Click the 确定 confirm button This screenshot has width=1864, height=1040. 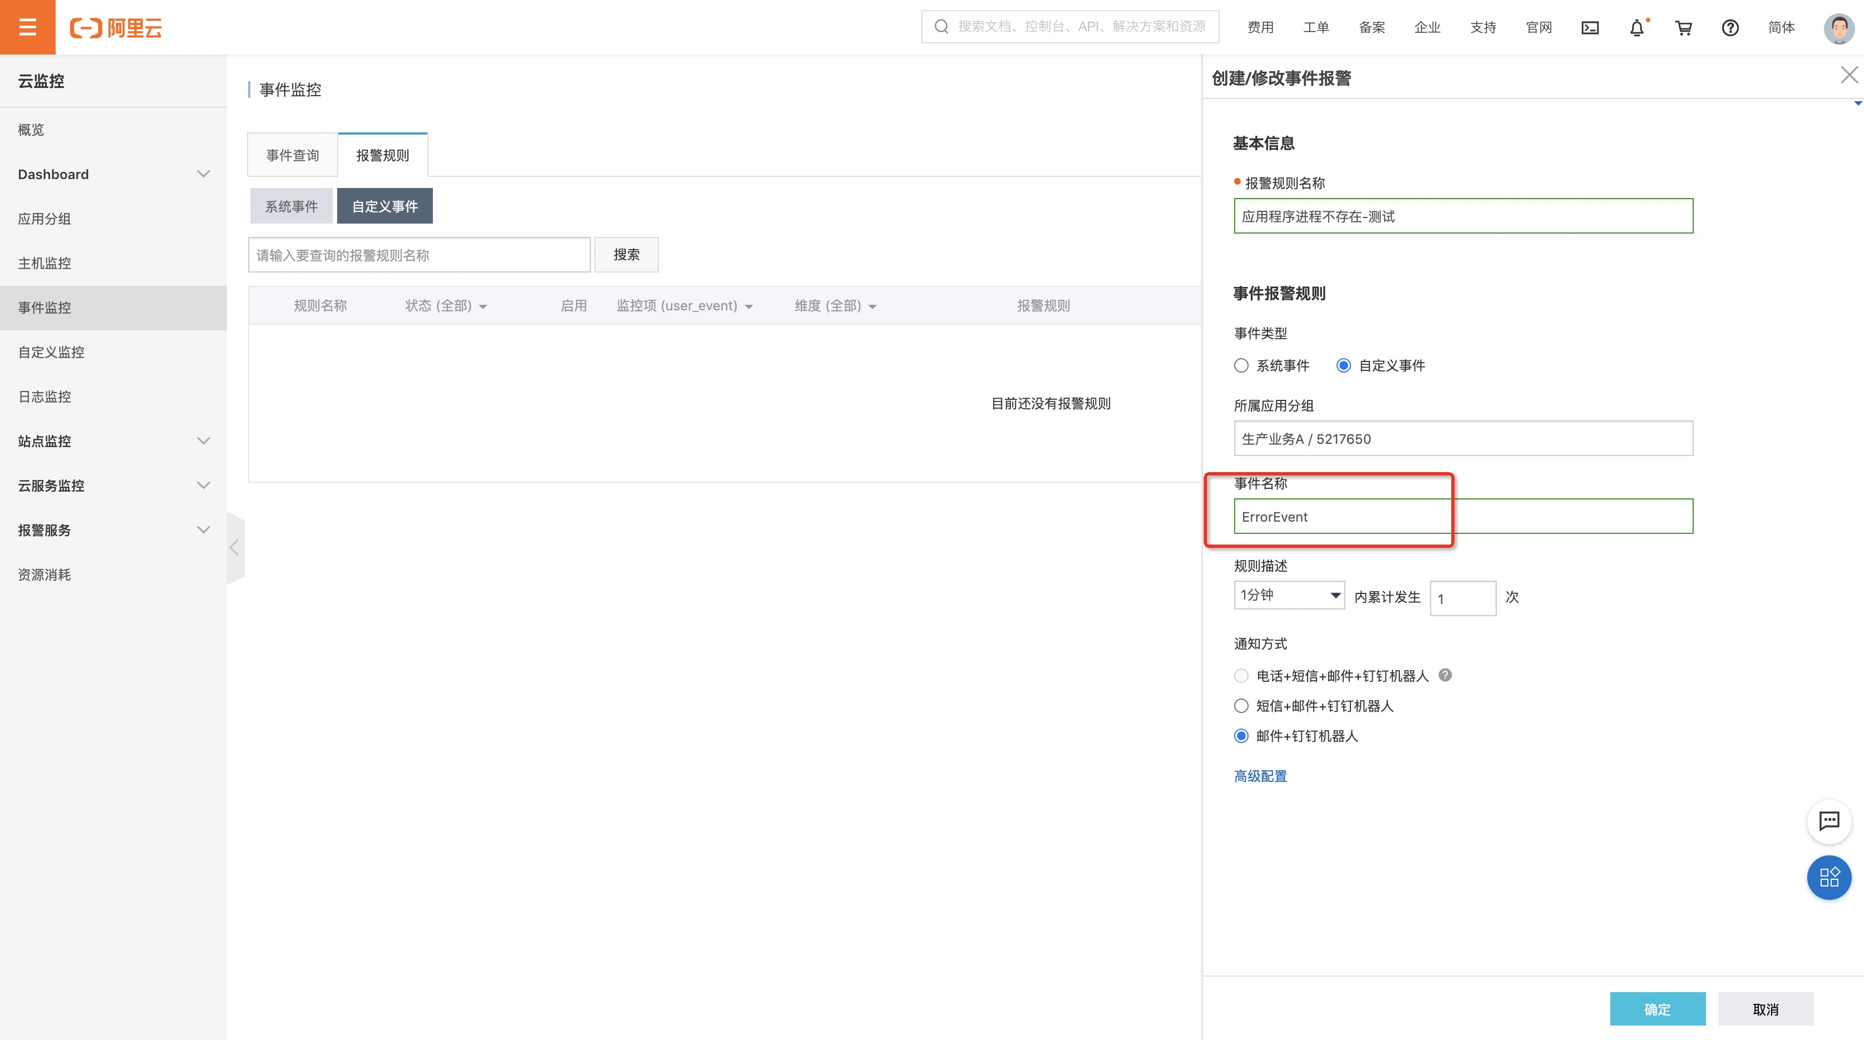[x=1656, y=1009]
